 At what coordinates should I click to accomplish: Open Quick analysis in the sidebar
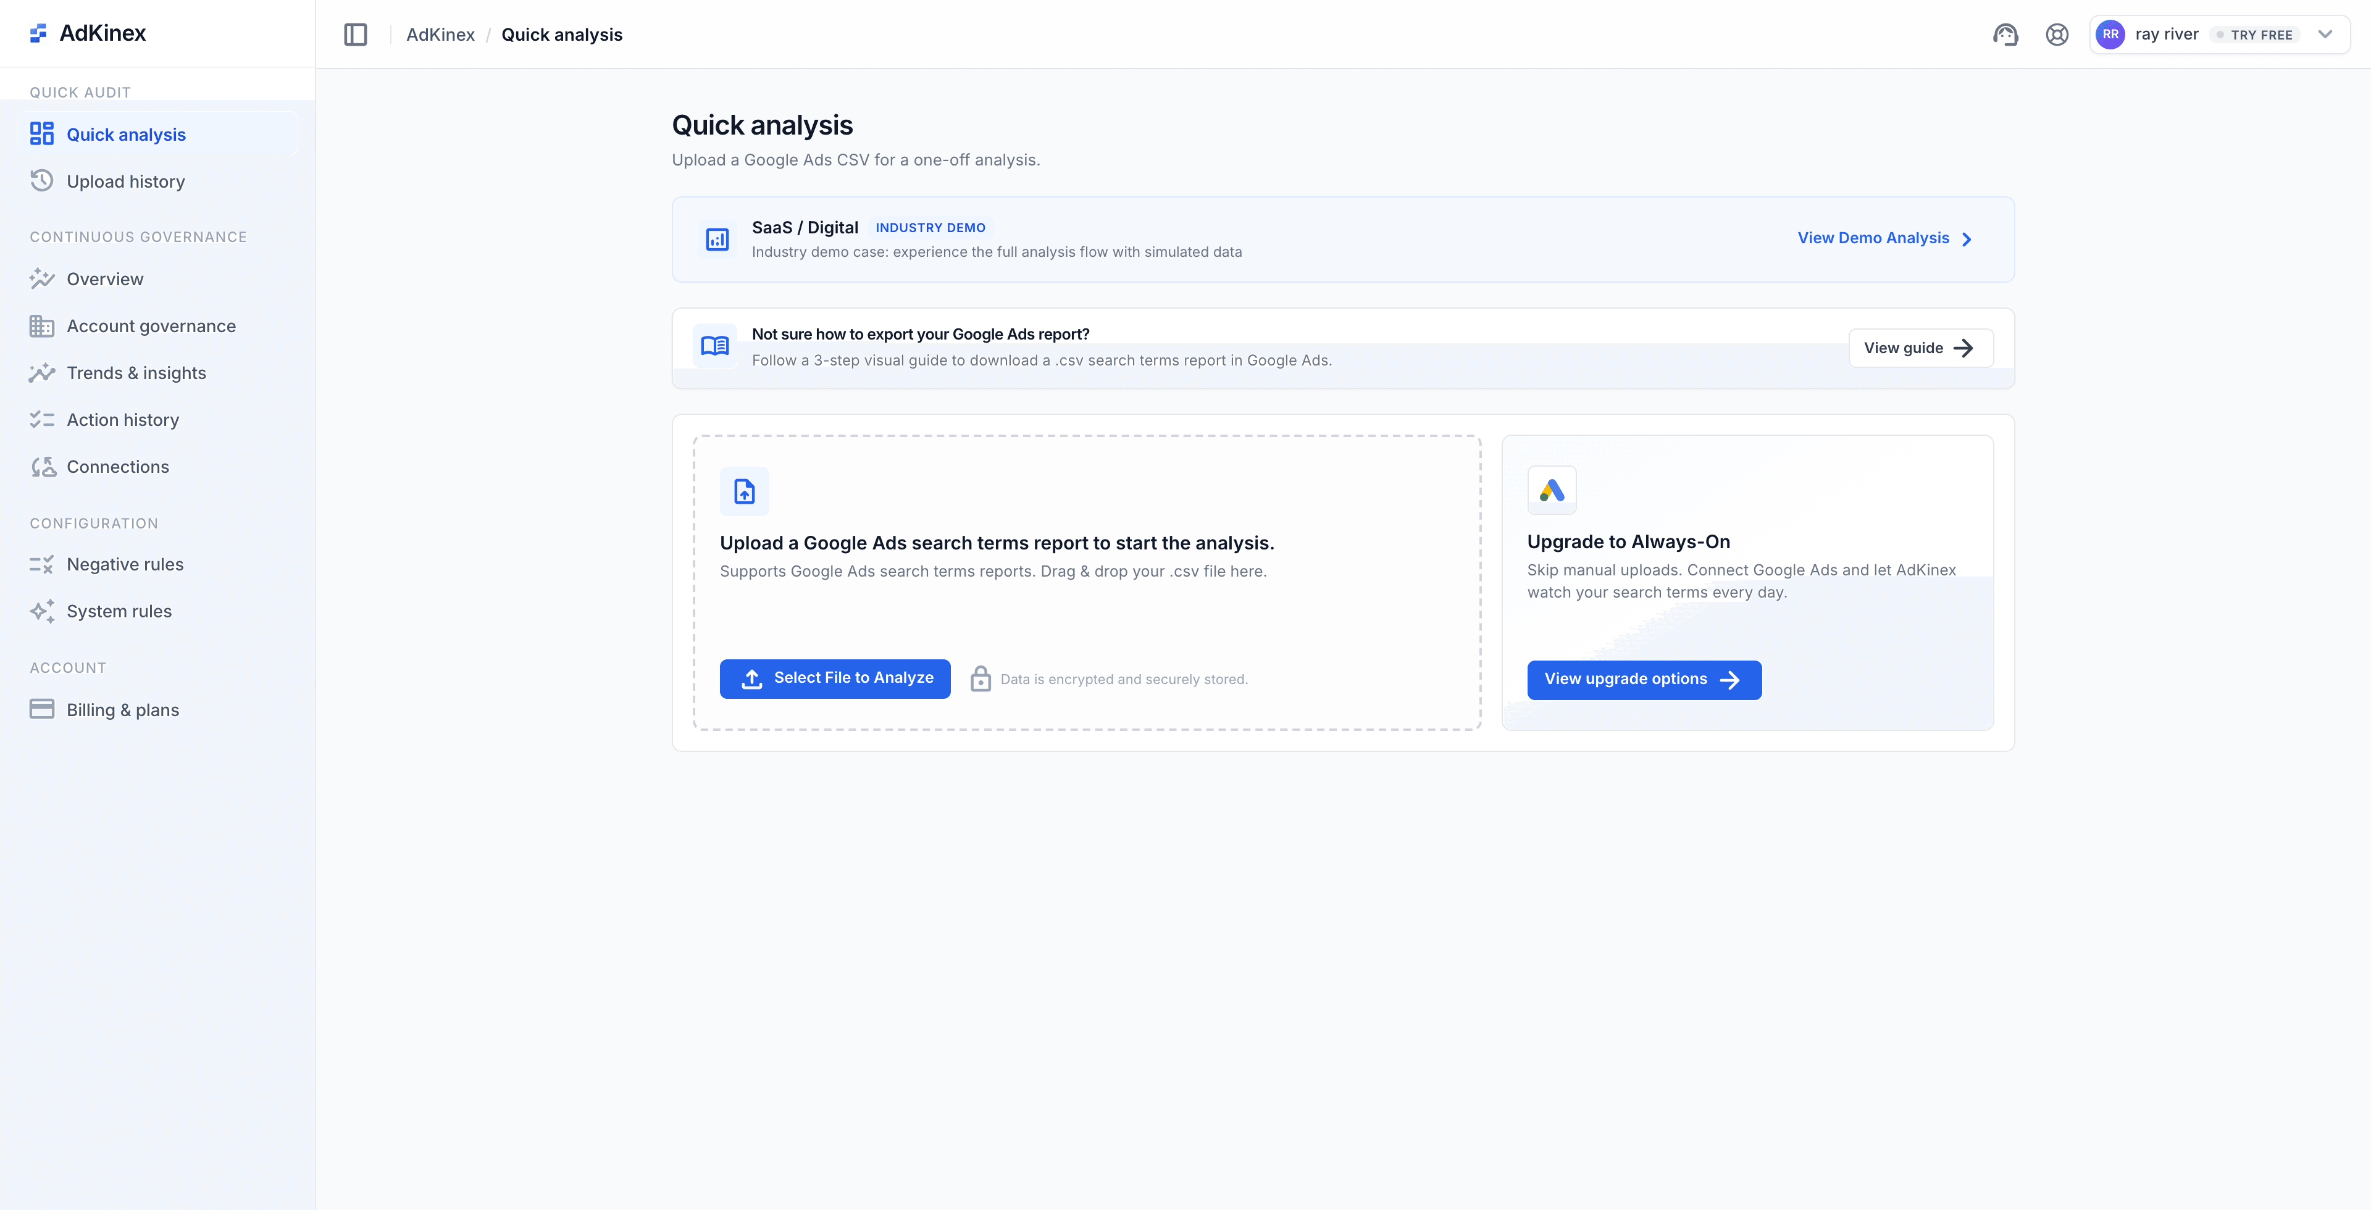point(157,135)
